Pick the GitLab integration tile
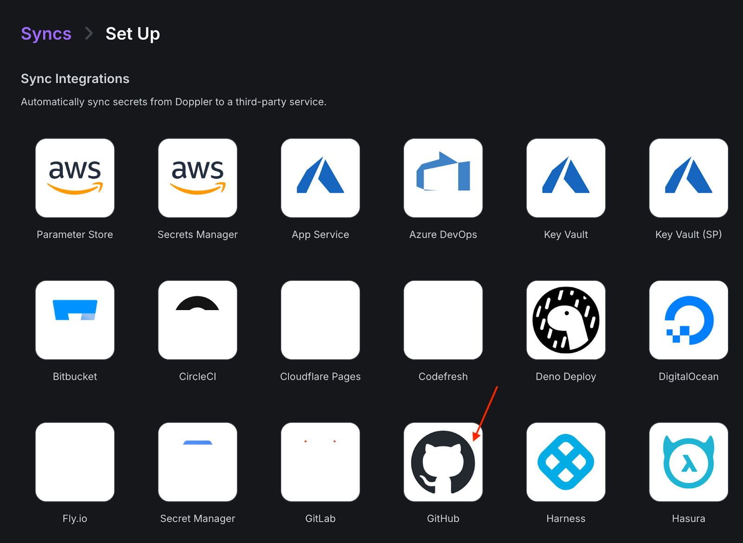 (x=320, y=462)
